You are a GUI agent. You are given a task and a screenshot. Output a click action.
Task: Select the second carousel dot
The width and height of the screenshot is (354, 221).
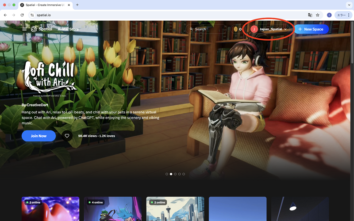pyautogui.click(x=171, y=174)
